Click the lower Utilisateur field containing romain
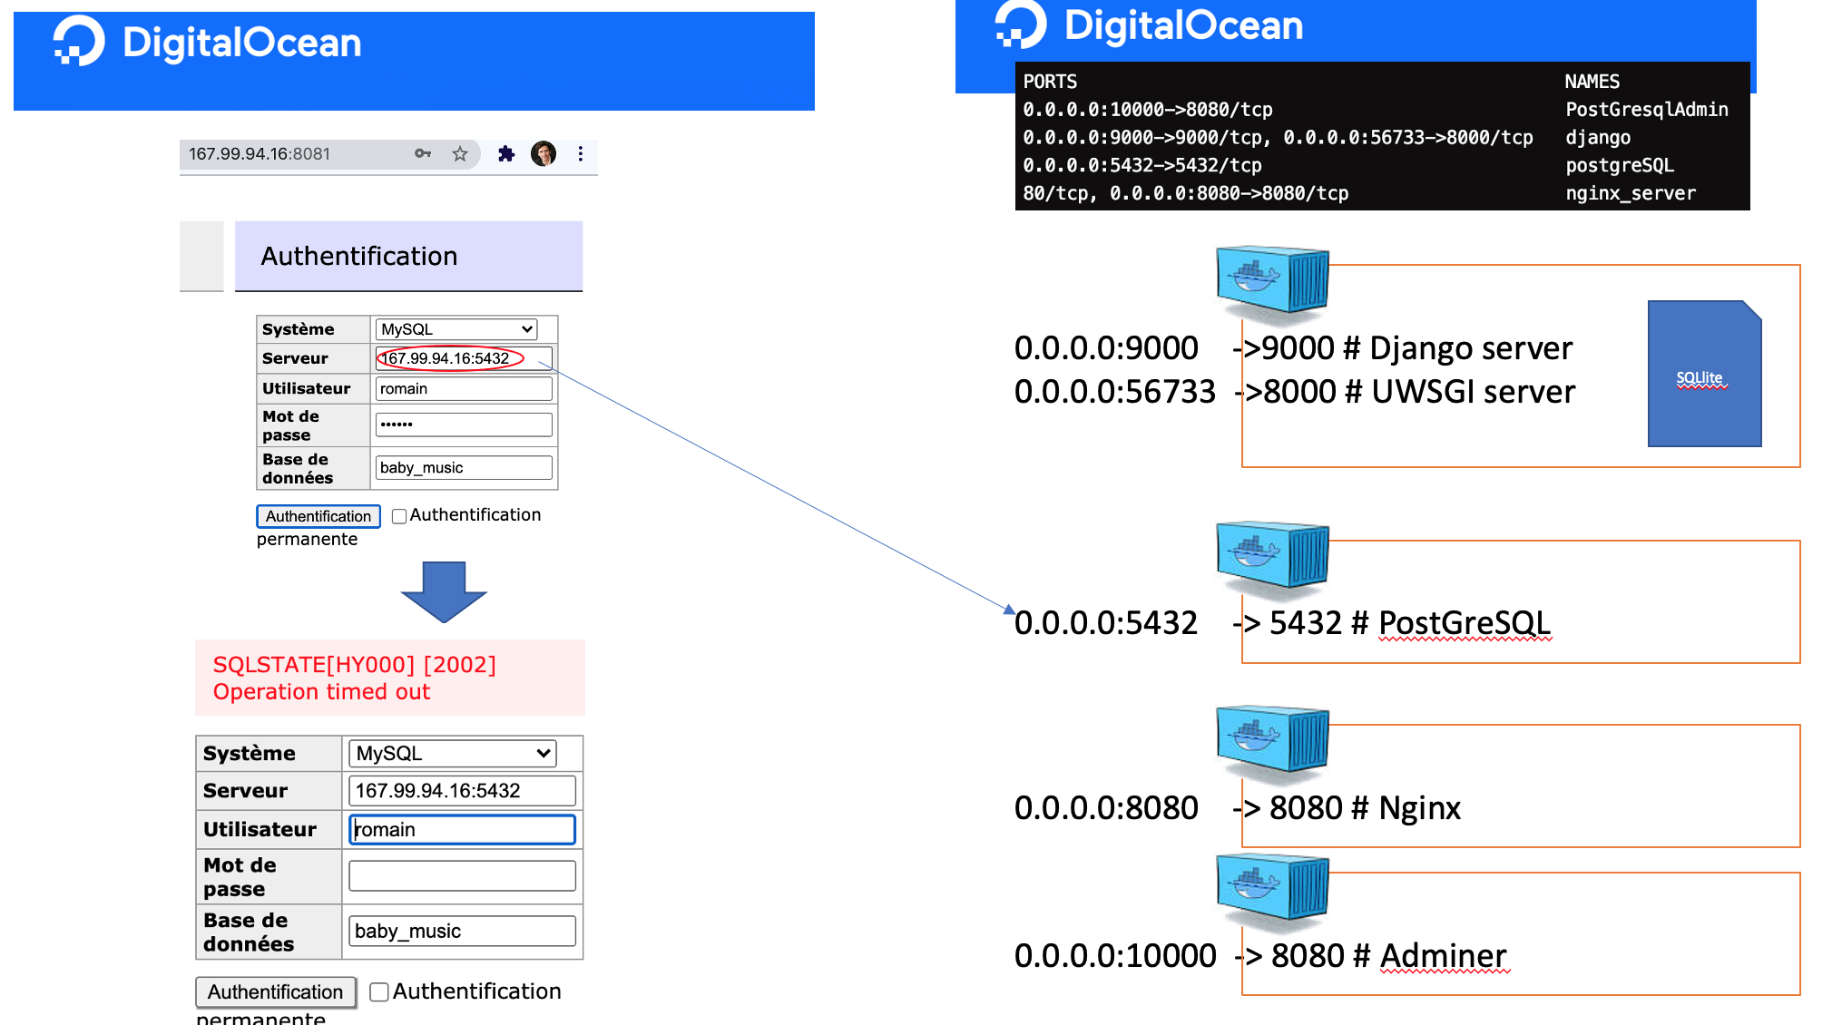 (462, 829)
